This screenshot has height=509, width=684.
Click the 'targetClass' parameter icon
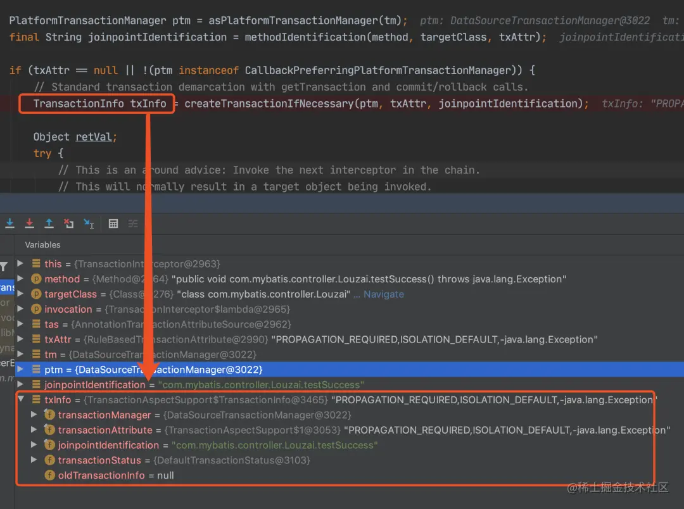pyautogui.click(x=36, y=294)
